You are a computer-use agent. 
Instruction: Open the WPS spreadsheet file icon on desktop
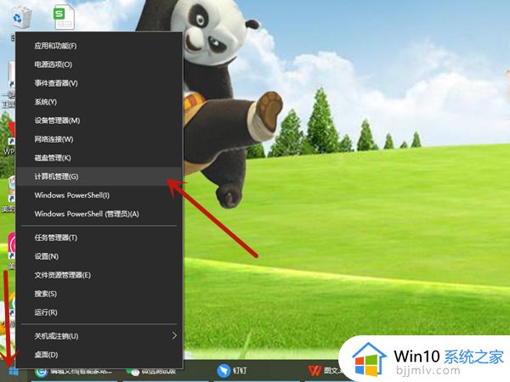(64, 18)
